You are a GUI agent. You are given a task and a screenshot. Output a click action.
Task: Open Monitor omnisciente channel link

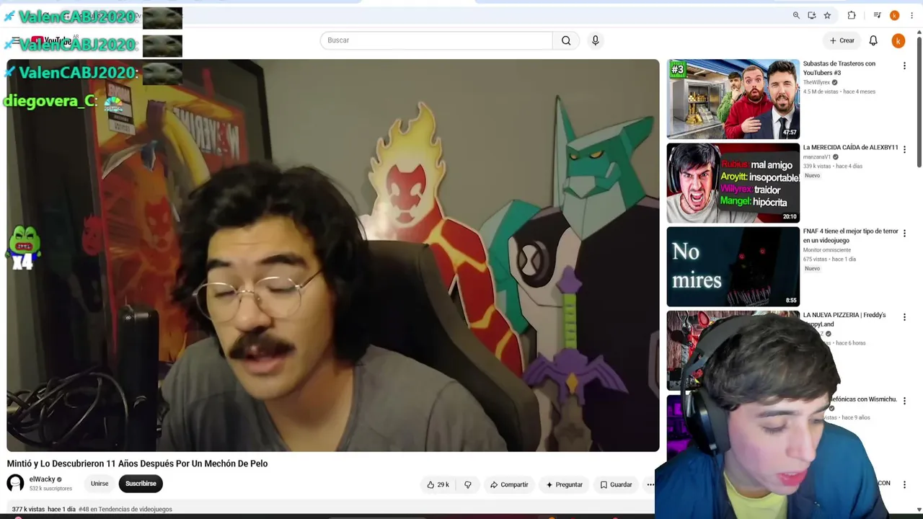(827, 250)
